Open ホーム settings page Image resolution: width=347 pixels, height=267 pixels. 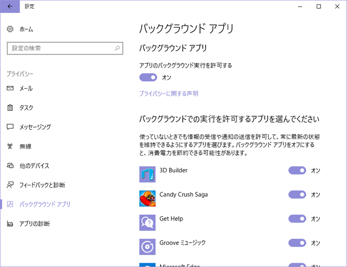[x=26, y=29]
